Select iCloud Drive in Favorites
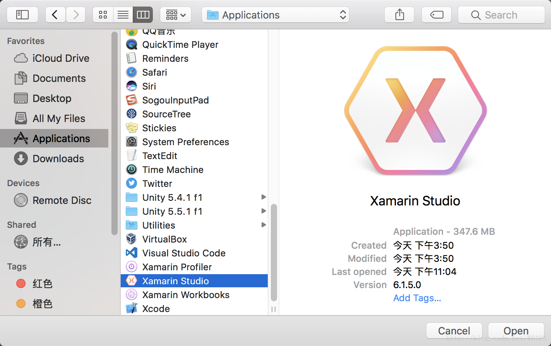Image resolution: width=551 pixels, height=346 pixels. point(54,58)
